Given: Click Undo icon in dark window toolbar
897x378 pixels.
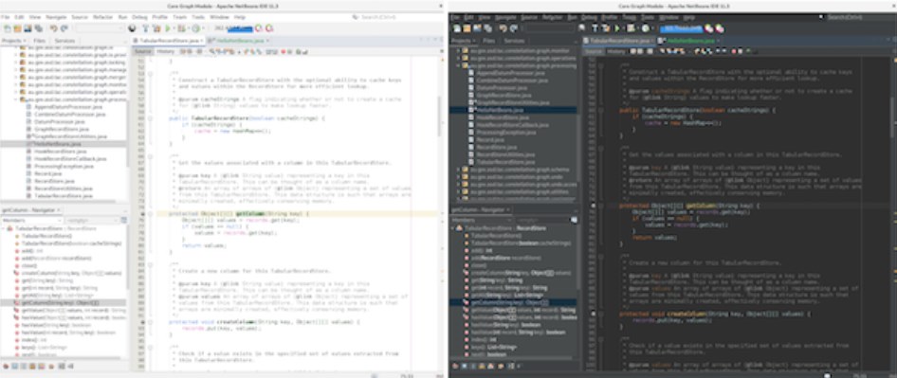Looking at the screenshot, I should click(503, 28).
